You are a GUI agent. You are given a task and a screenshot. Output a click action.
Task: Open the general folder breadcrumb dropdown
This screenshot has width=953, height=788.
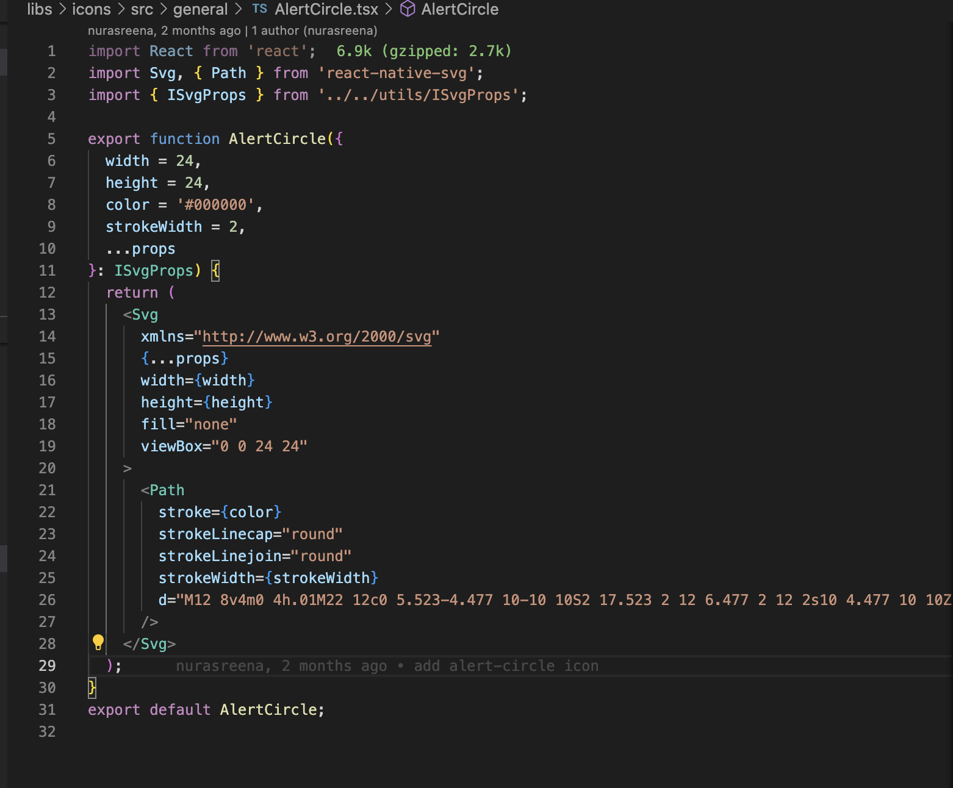point(200,9)
